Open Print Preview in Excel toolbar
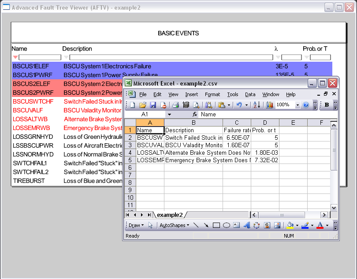357x279 pixels. (x=196, y=105)
